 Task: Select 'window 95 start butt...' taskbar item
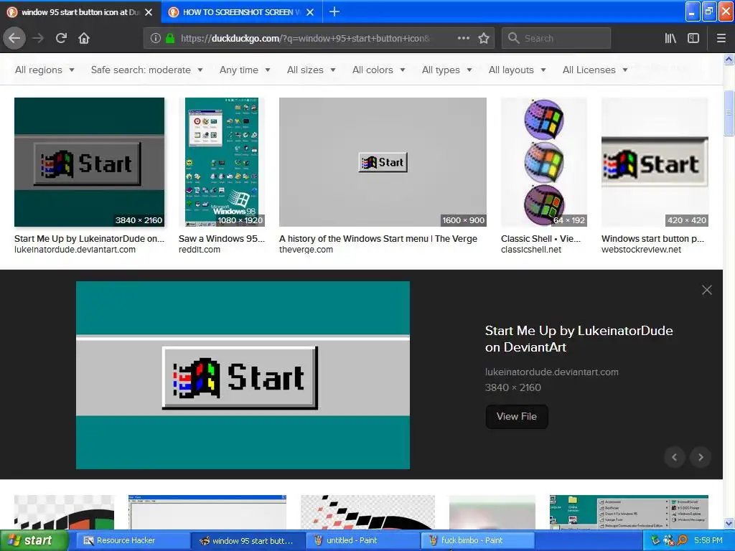[x=248, y=540]
